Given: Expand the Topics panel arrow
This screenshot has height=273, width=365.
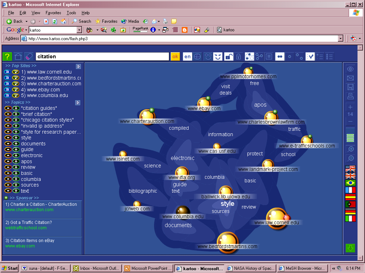Looking at the screenshot, I should (78, 103).
